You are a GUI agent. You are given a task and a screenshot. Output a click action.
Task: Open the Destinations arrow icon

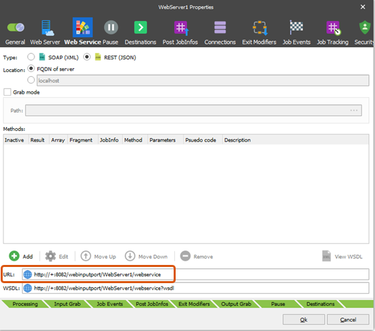pyautogui.click(x=141, y=27)
